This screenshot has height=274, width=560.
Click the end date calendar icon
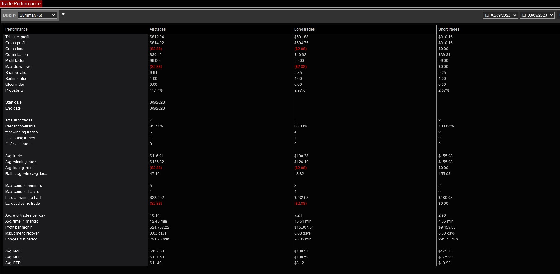tap(524, 15)
